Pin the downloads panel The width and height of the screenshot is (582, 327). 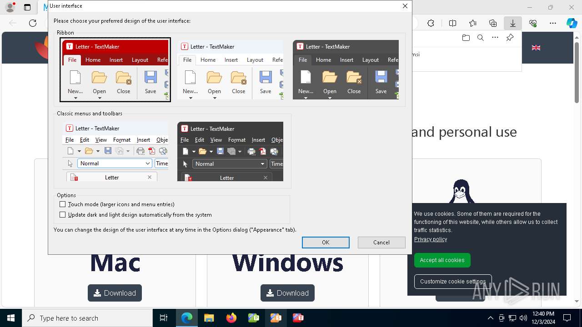point(510,38)
